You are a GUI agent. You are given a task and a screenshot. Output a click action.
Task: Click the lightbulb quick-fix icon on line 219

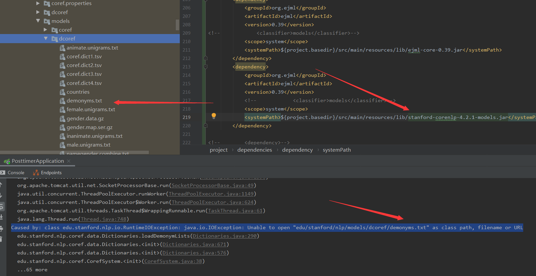pos(213,116)
